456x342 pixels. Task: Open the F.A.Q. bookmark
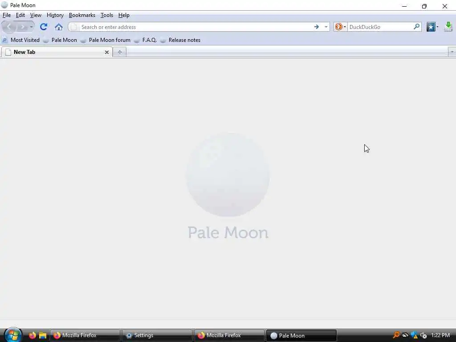click(x=146, y=40)
